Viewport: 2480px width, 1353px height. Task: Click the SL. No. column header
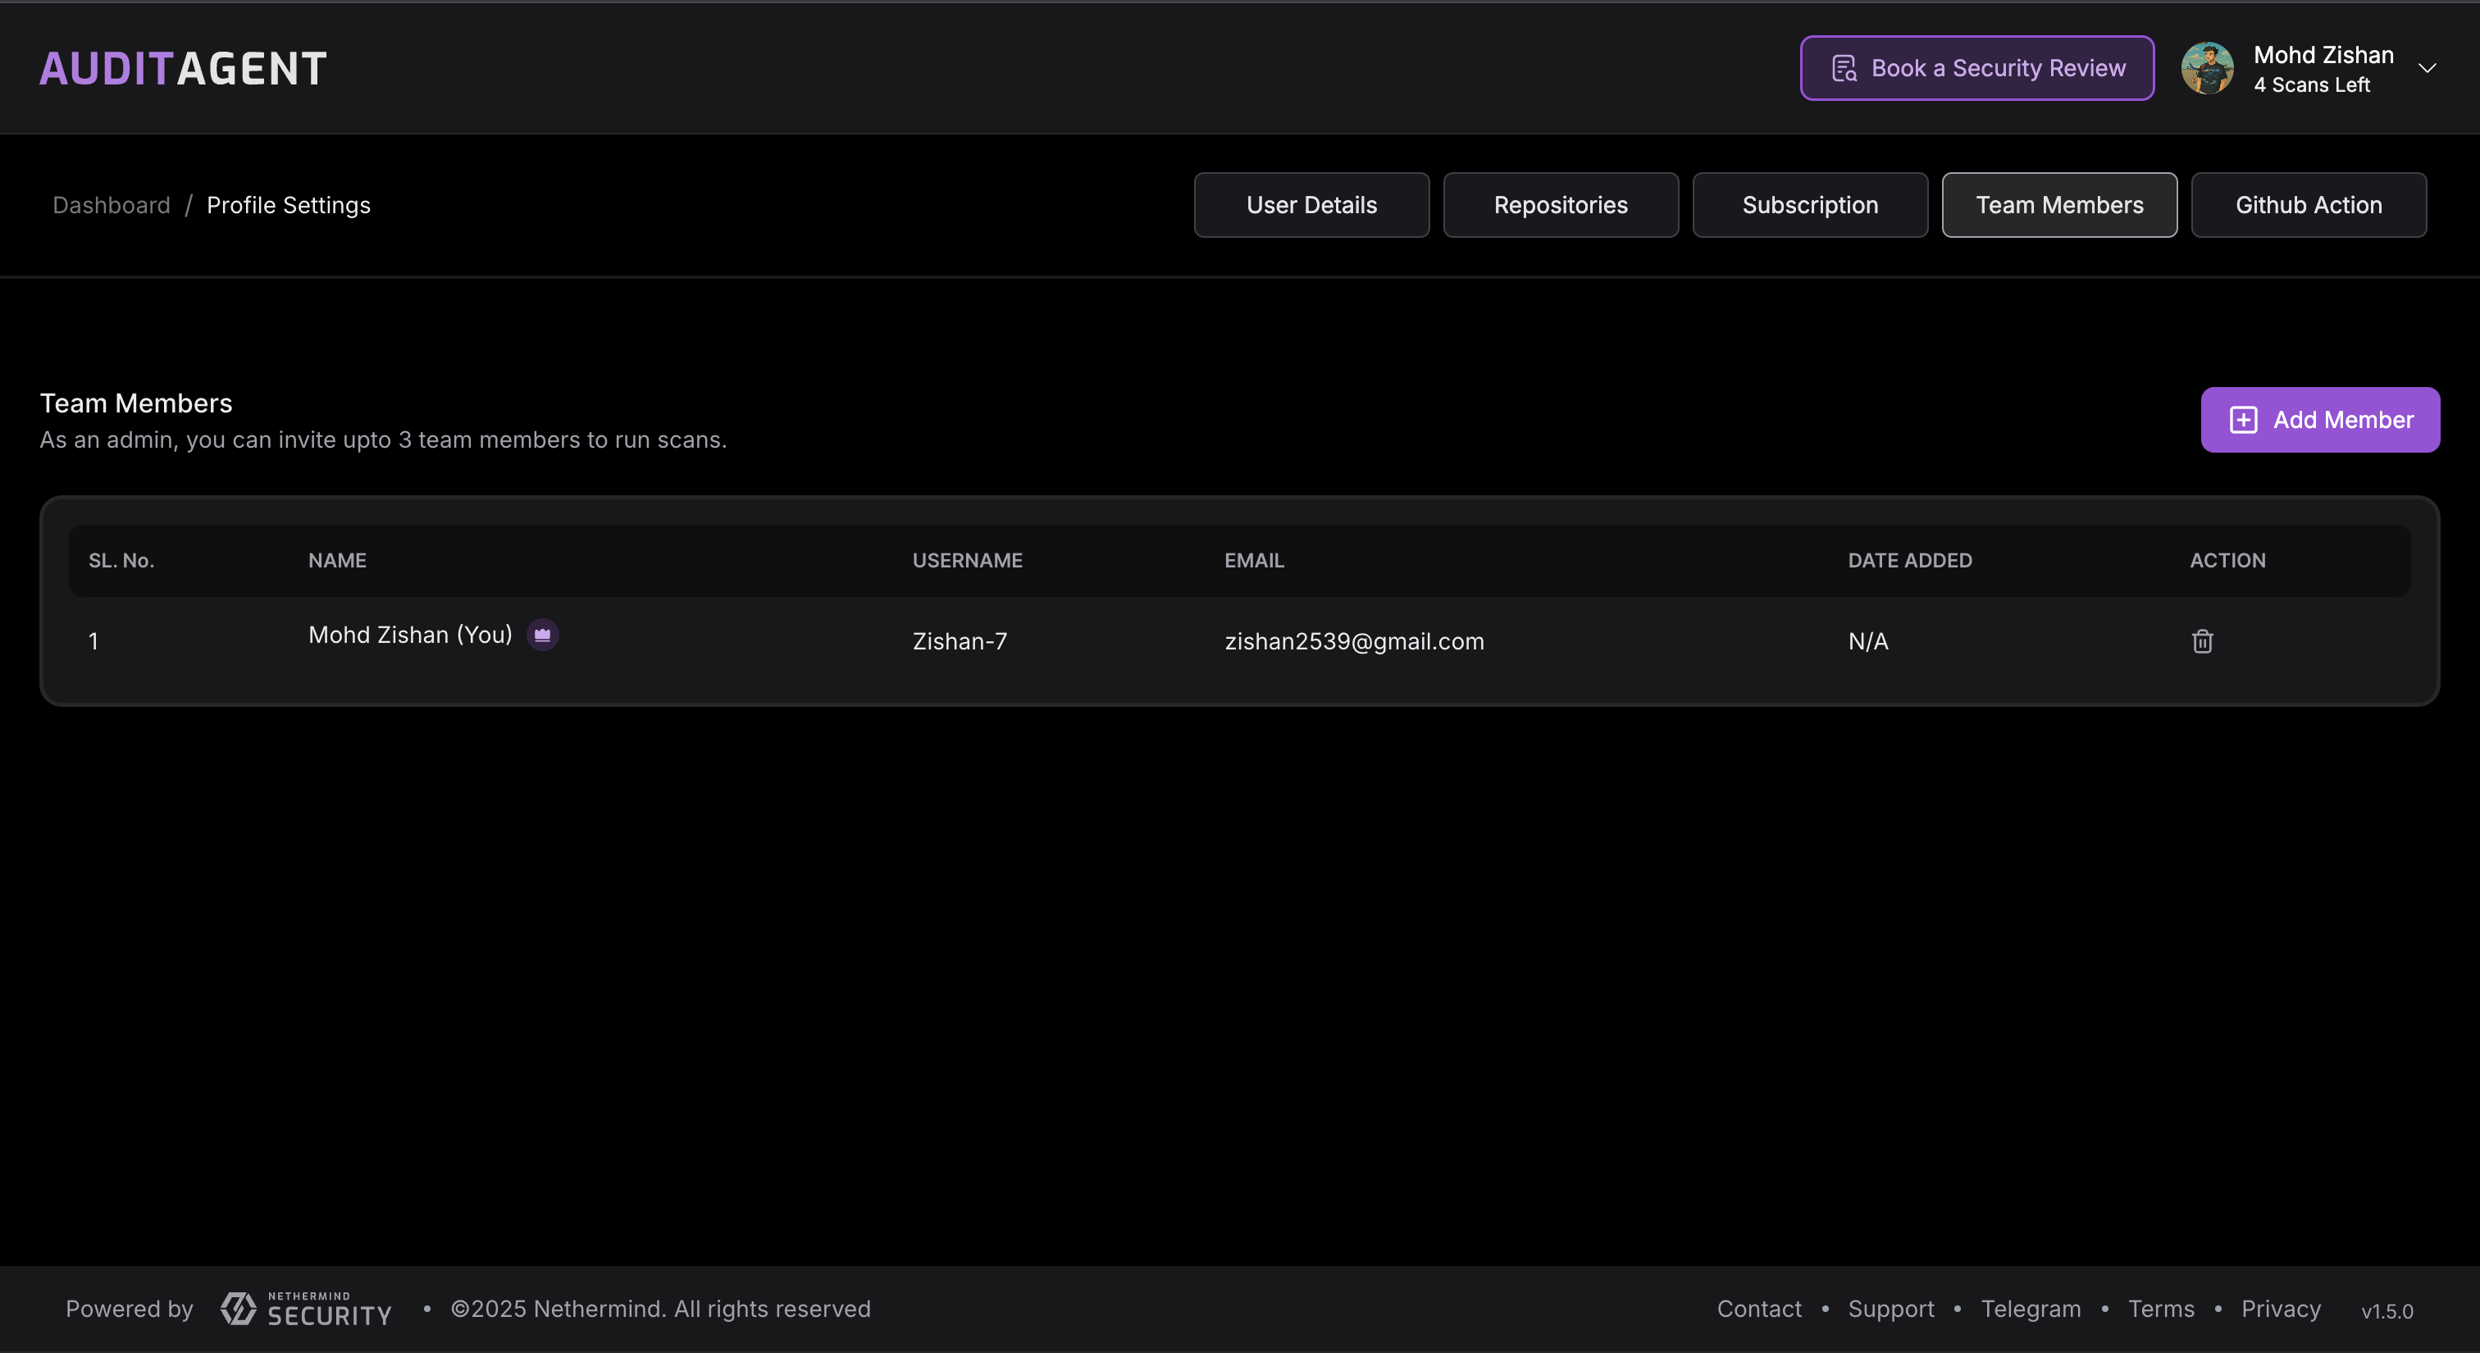coord(121,560)
